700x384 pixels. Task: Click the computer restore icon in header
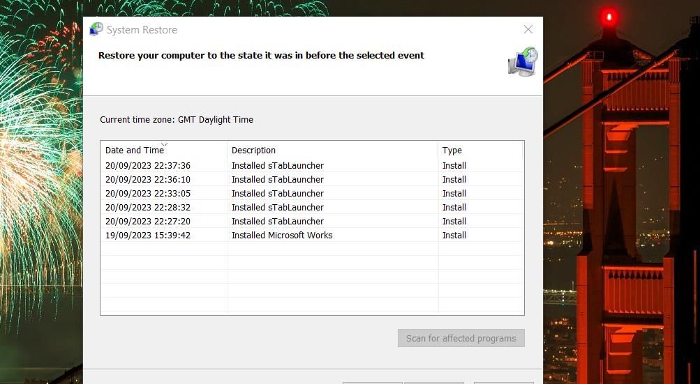(x=523, y=61)
